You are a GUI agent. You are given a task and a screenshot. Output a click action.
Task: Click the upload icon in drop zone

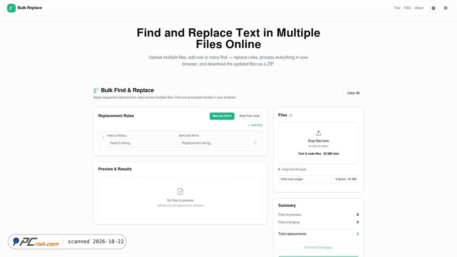(x=318, y=133)
